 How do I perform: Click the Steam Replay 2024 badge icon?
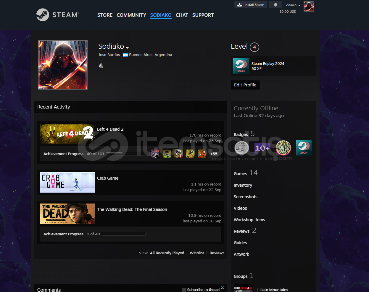(x=241, y=66)
